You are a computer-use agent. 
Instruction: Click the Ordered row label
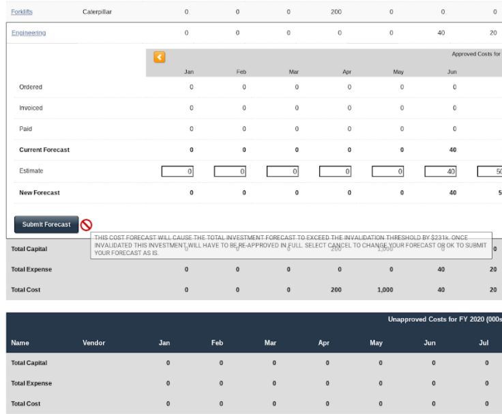click(x=31, y=87)
